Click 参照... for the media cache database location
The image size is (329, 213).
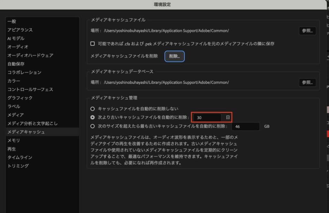(307, 83)
